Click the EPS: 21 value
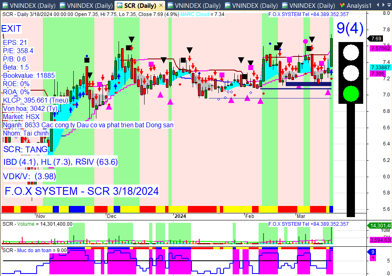The width and height of the screenshot is (392, 276). pyautogui.click(x=15, y=42)
